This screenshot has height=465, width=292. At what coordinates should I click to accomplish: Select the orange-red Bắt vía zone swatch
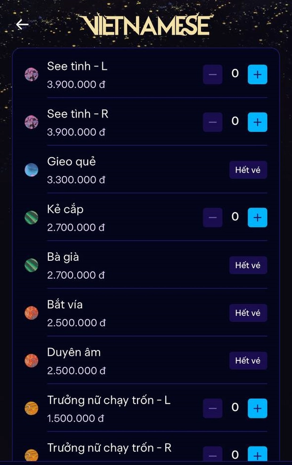coord(32,313)
